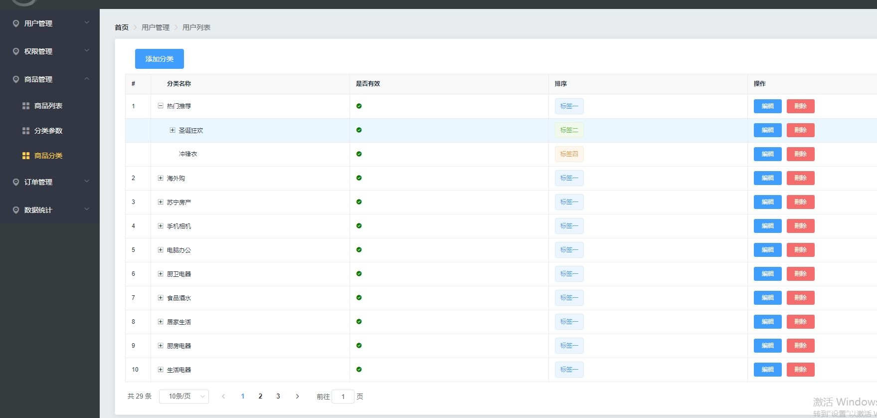Click the grid icon beside 分类参数

pyautogui.click(x=26, y=131)
